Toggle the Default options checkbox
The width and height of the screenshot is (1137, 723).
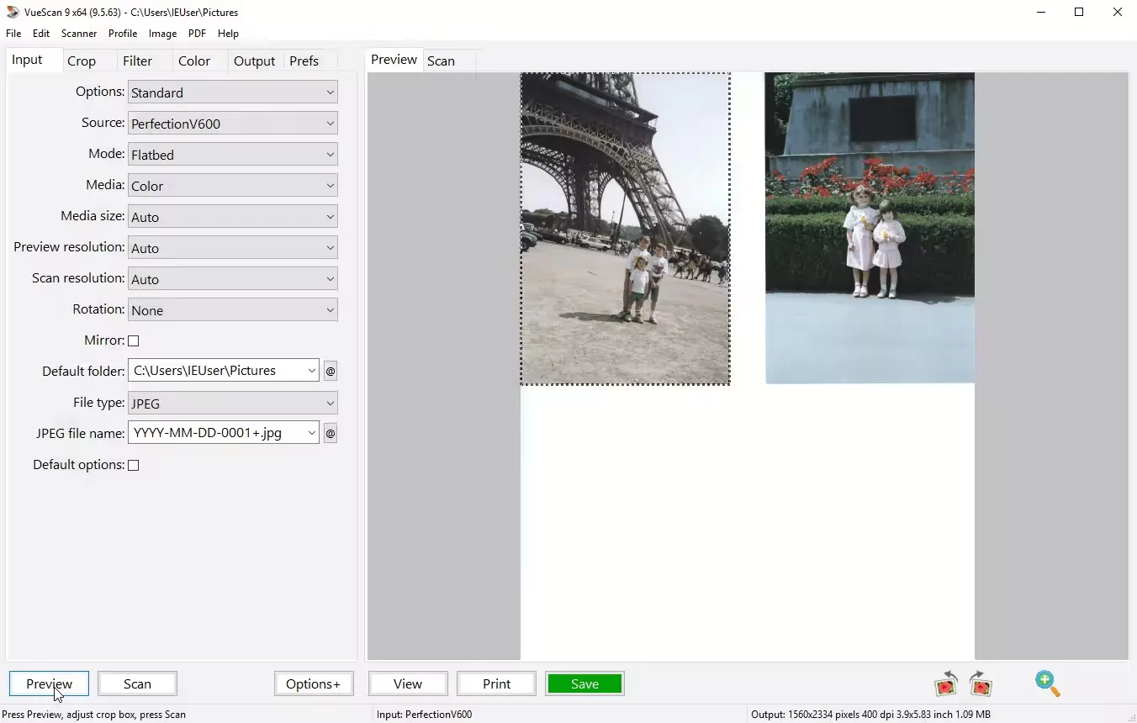pyautogui.click(x=134, y=465)
